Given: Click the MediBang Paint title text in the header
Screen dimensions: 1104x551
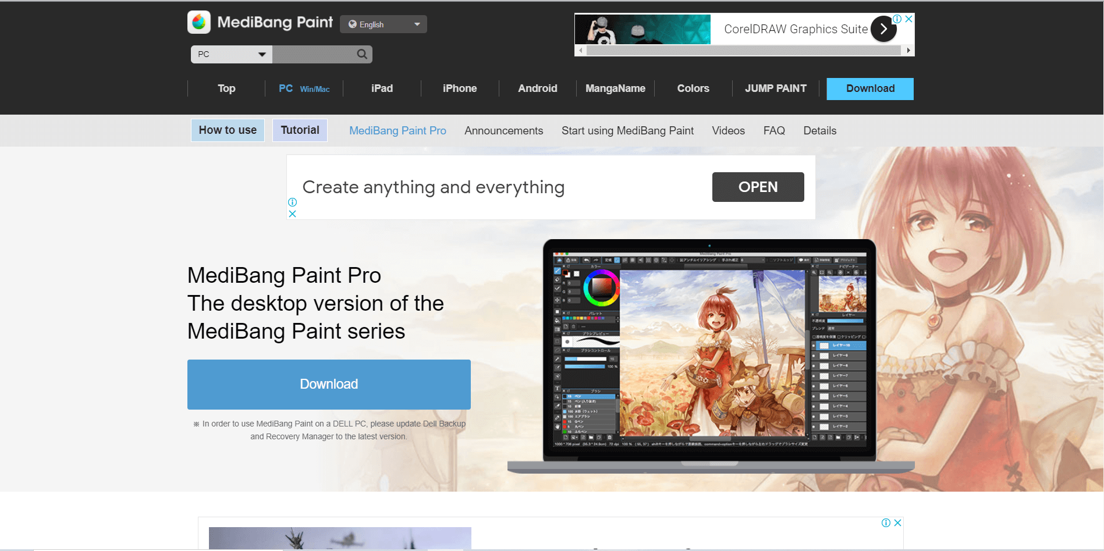Looking at the screenshot, I should (275, 22).
